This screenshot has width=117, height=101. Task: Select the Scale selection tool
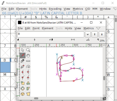(x=23, y=83)
